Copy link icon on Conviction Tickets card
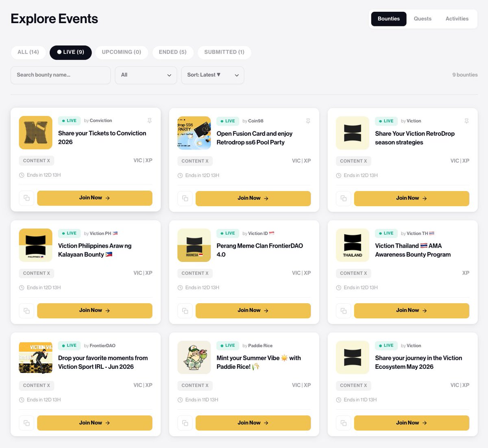 pos(26,198)
